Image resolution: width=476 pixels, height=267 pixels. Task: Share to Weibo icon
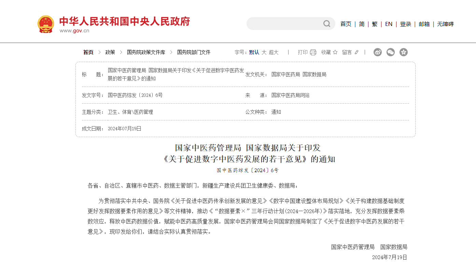(x=378, y=52)
